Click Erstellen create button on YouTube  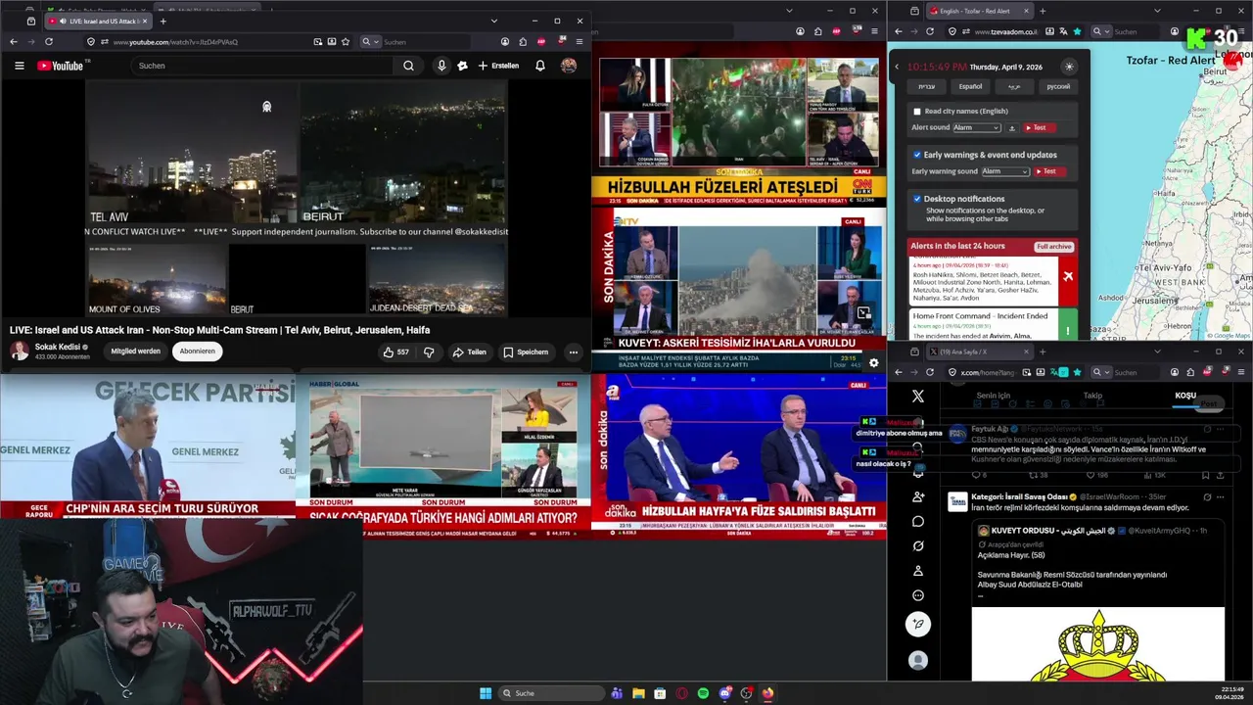pos(498,66)
